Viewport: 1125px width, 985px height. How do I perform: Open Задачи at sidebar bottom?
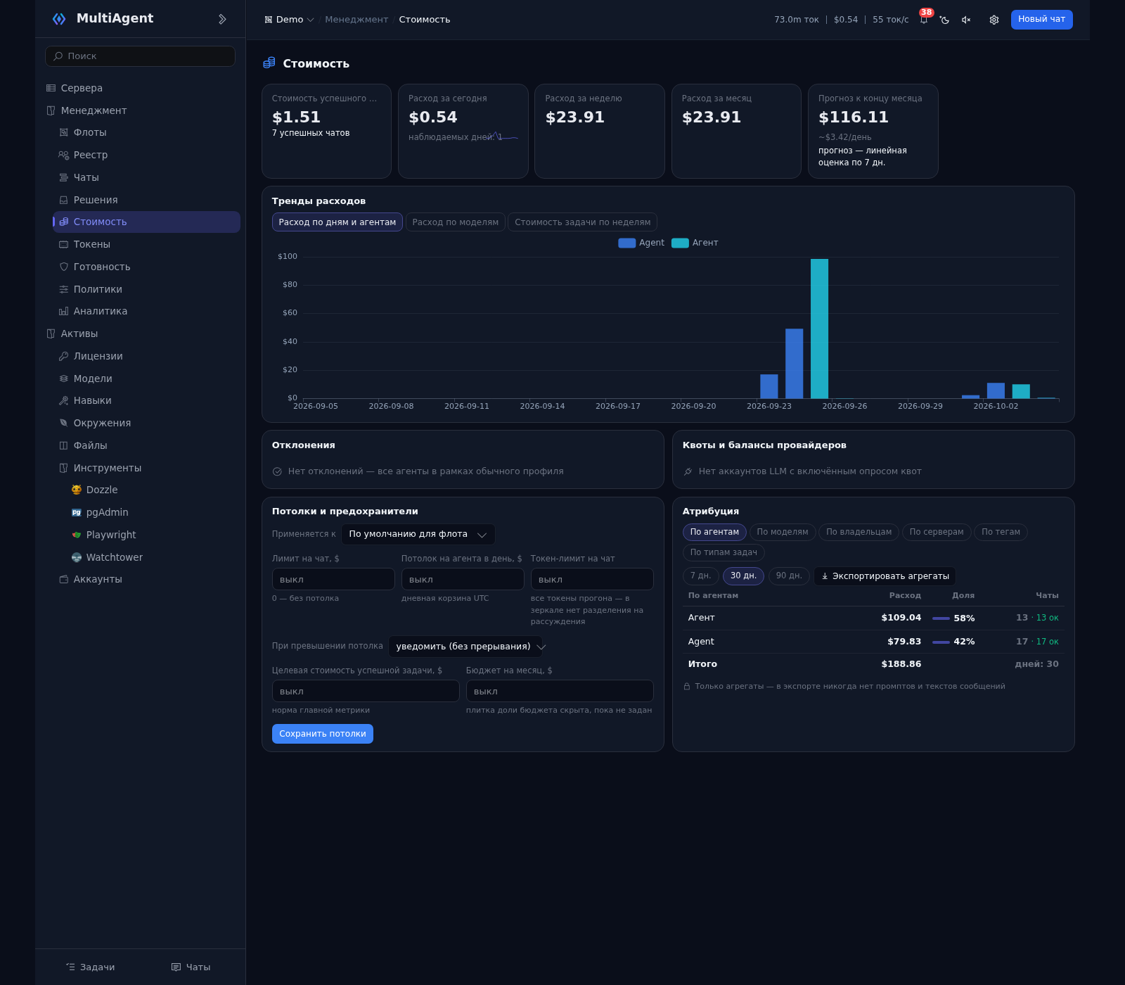coord(90,967)
